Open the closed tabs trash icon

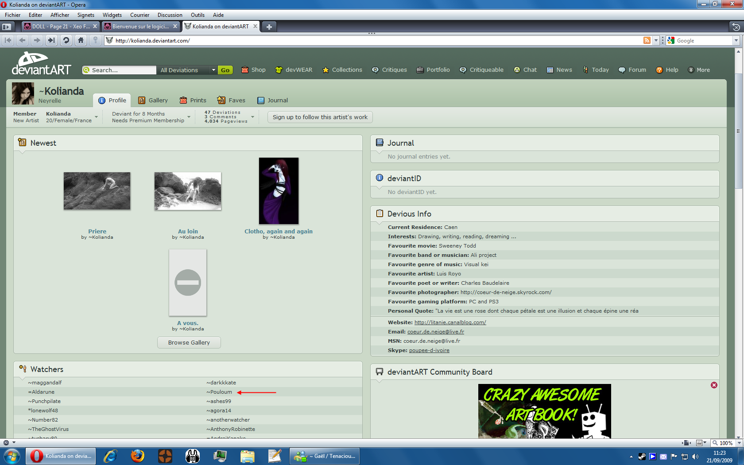point(736,27)
